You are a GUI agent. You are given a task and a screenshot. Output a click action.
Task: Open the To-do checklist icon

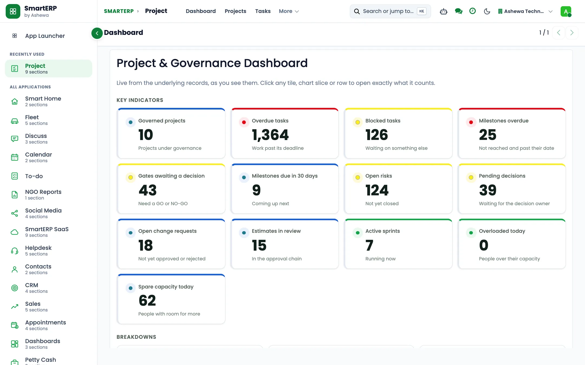[x=15, y=176]
